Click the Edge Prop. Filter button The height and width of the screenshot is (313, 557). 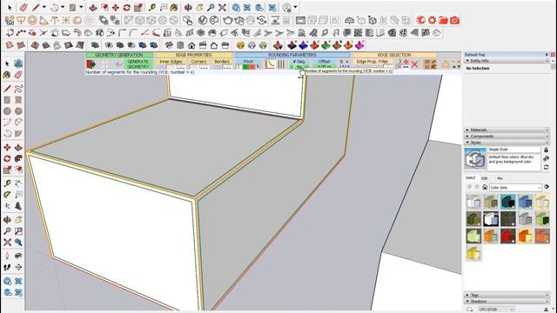tap(372, 62)
